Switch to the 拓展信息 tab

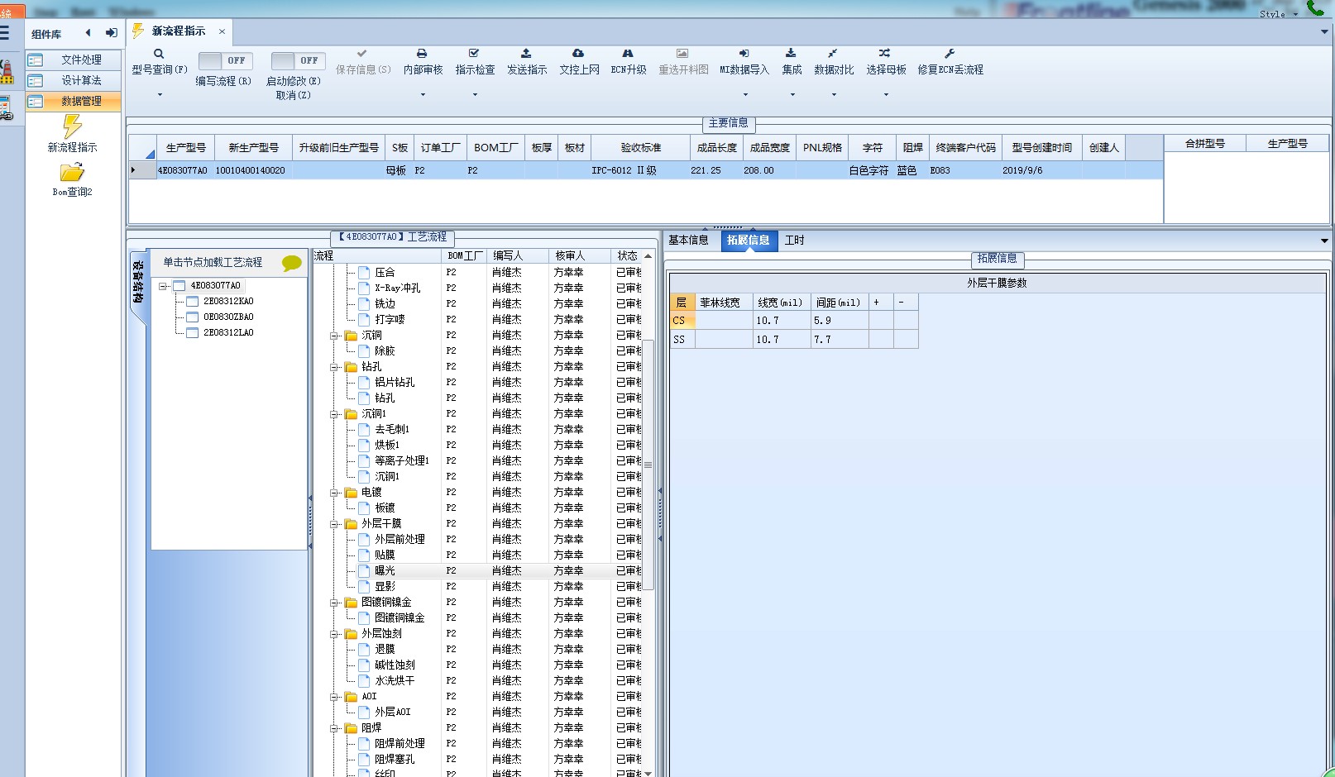(749, 241)
